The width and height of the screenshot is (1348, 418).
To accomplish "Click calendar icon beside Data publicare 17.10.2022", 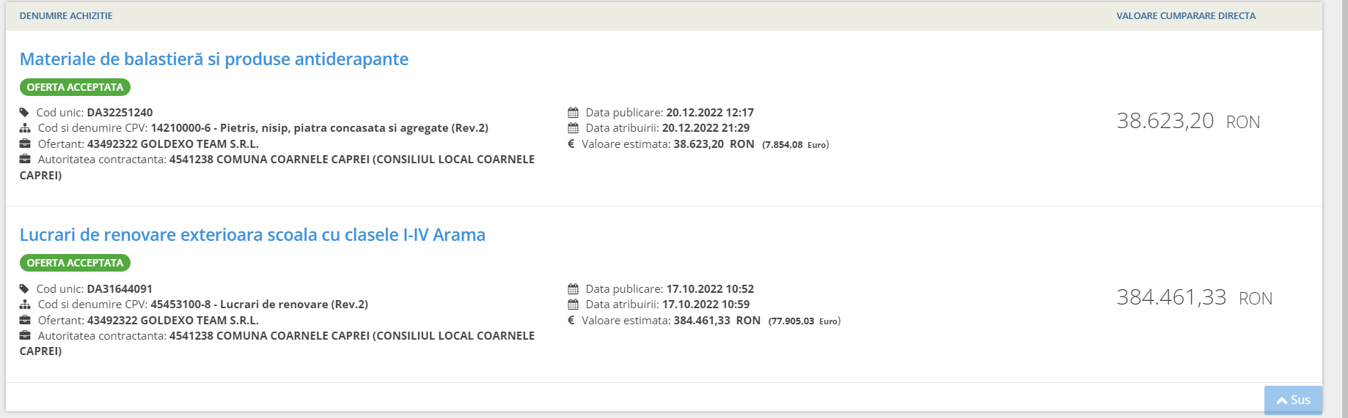I will pos(573,289).
